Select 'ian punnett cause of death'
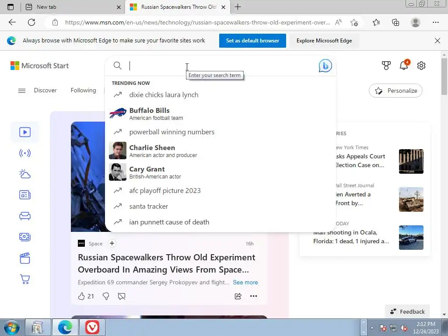 click(220, 222)
